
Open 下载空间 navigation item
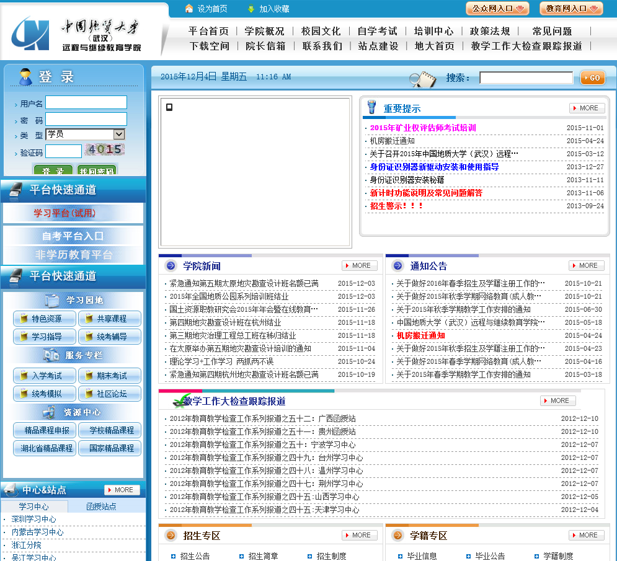tap(210, 46)
